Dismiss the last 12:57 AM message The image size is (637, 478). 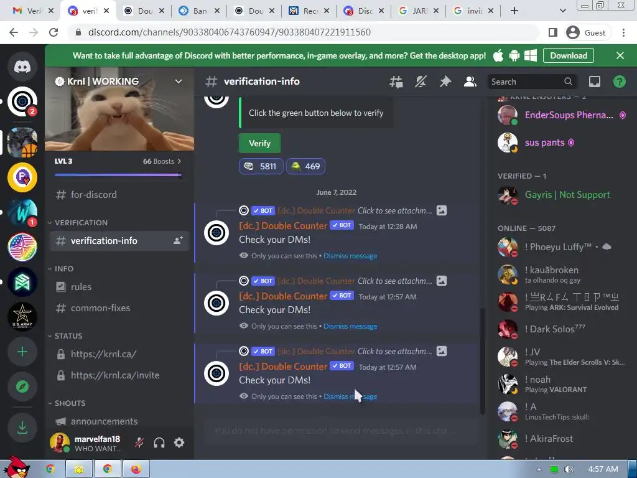[350, 396]
